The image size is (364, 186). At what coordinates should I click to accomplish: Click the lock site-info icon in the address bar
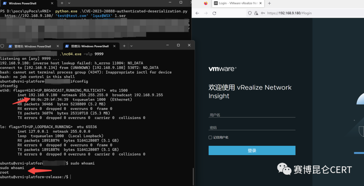coord(256,13)
